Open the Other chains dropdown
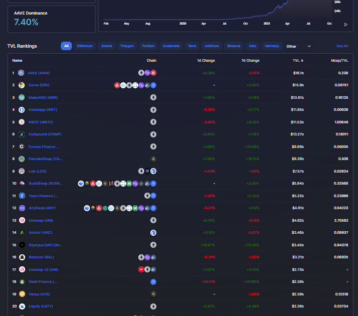Viewport: 358px width, 316px height. point(299,46)
